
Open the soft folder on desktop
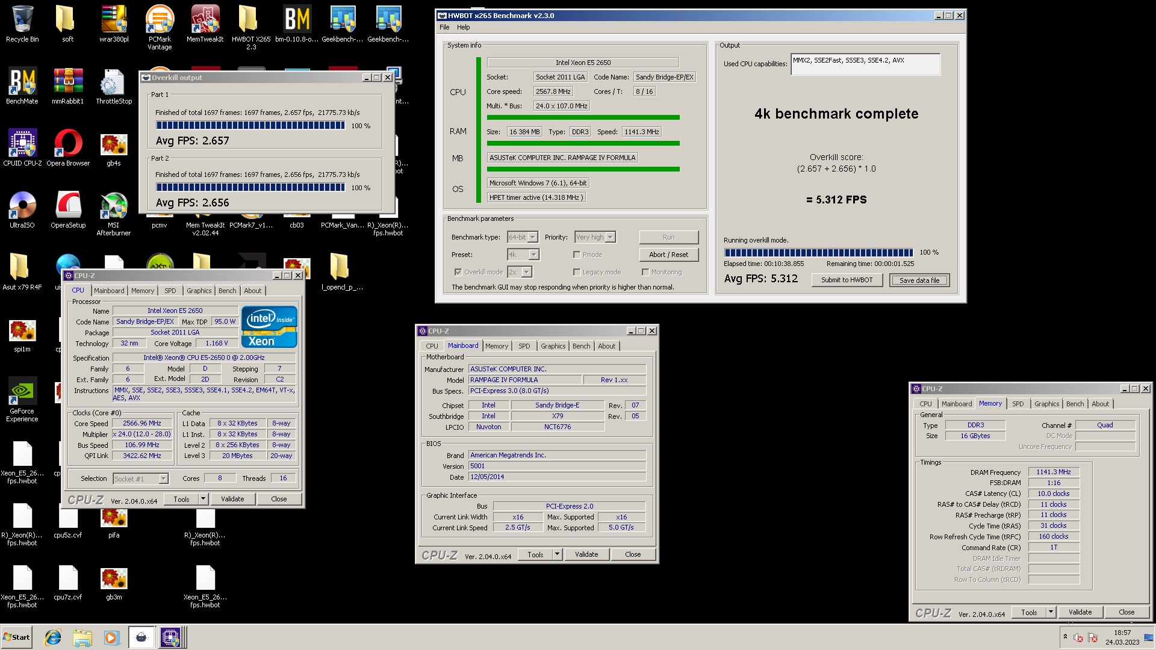(x=67, y=24)
